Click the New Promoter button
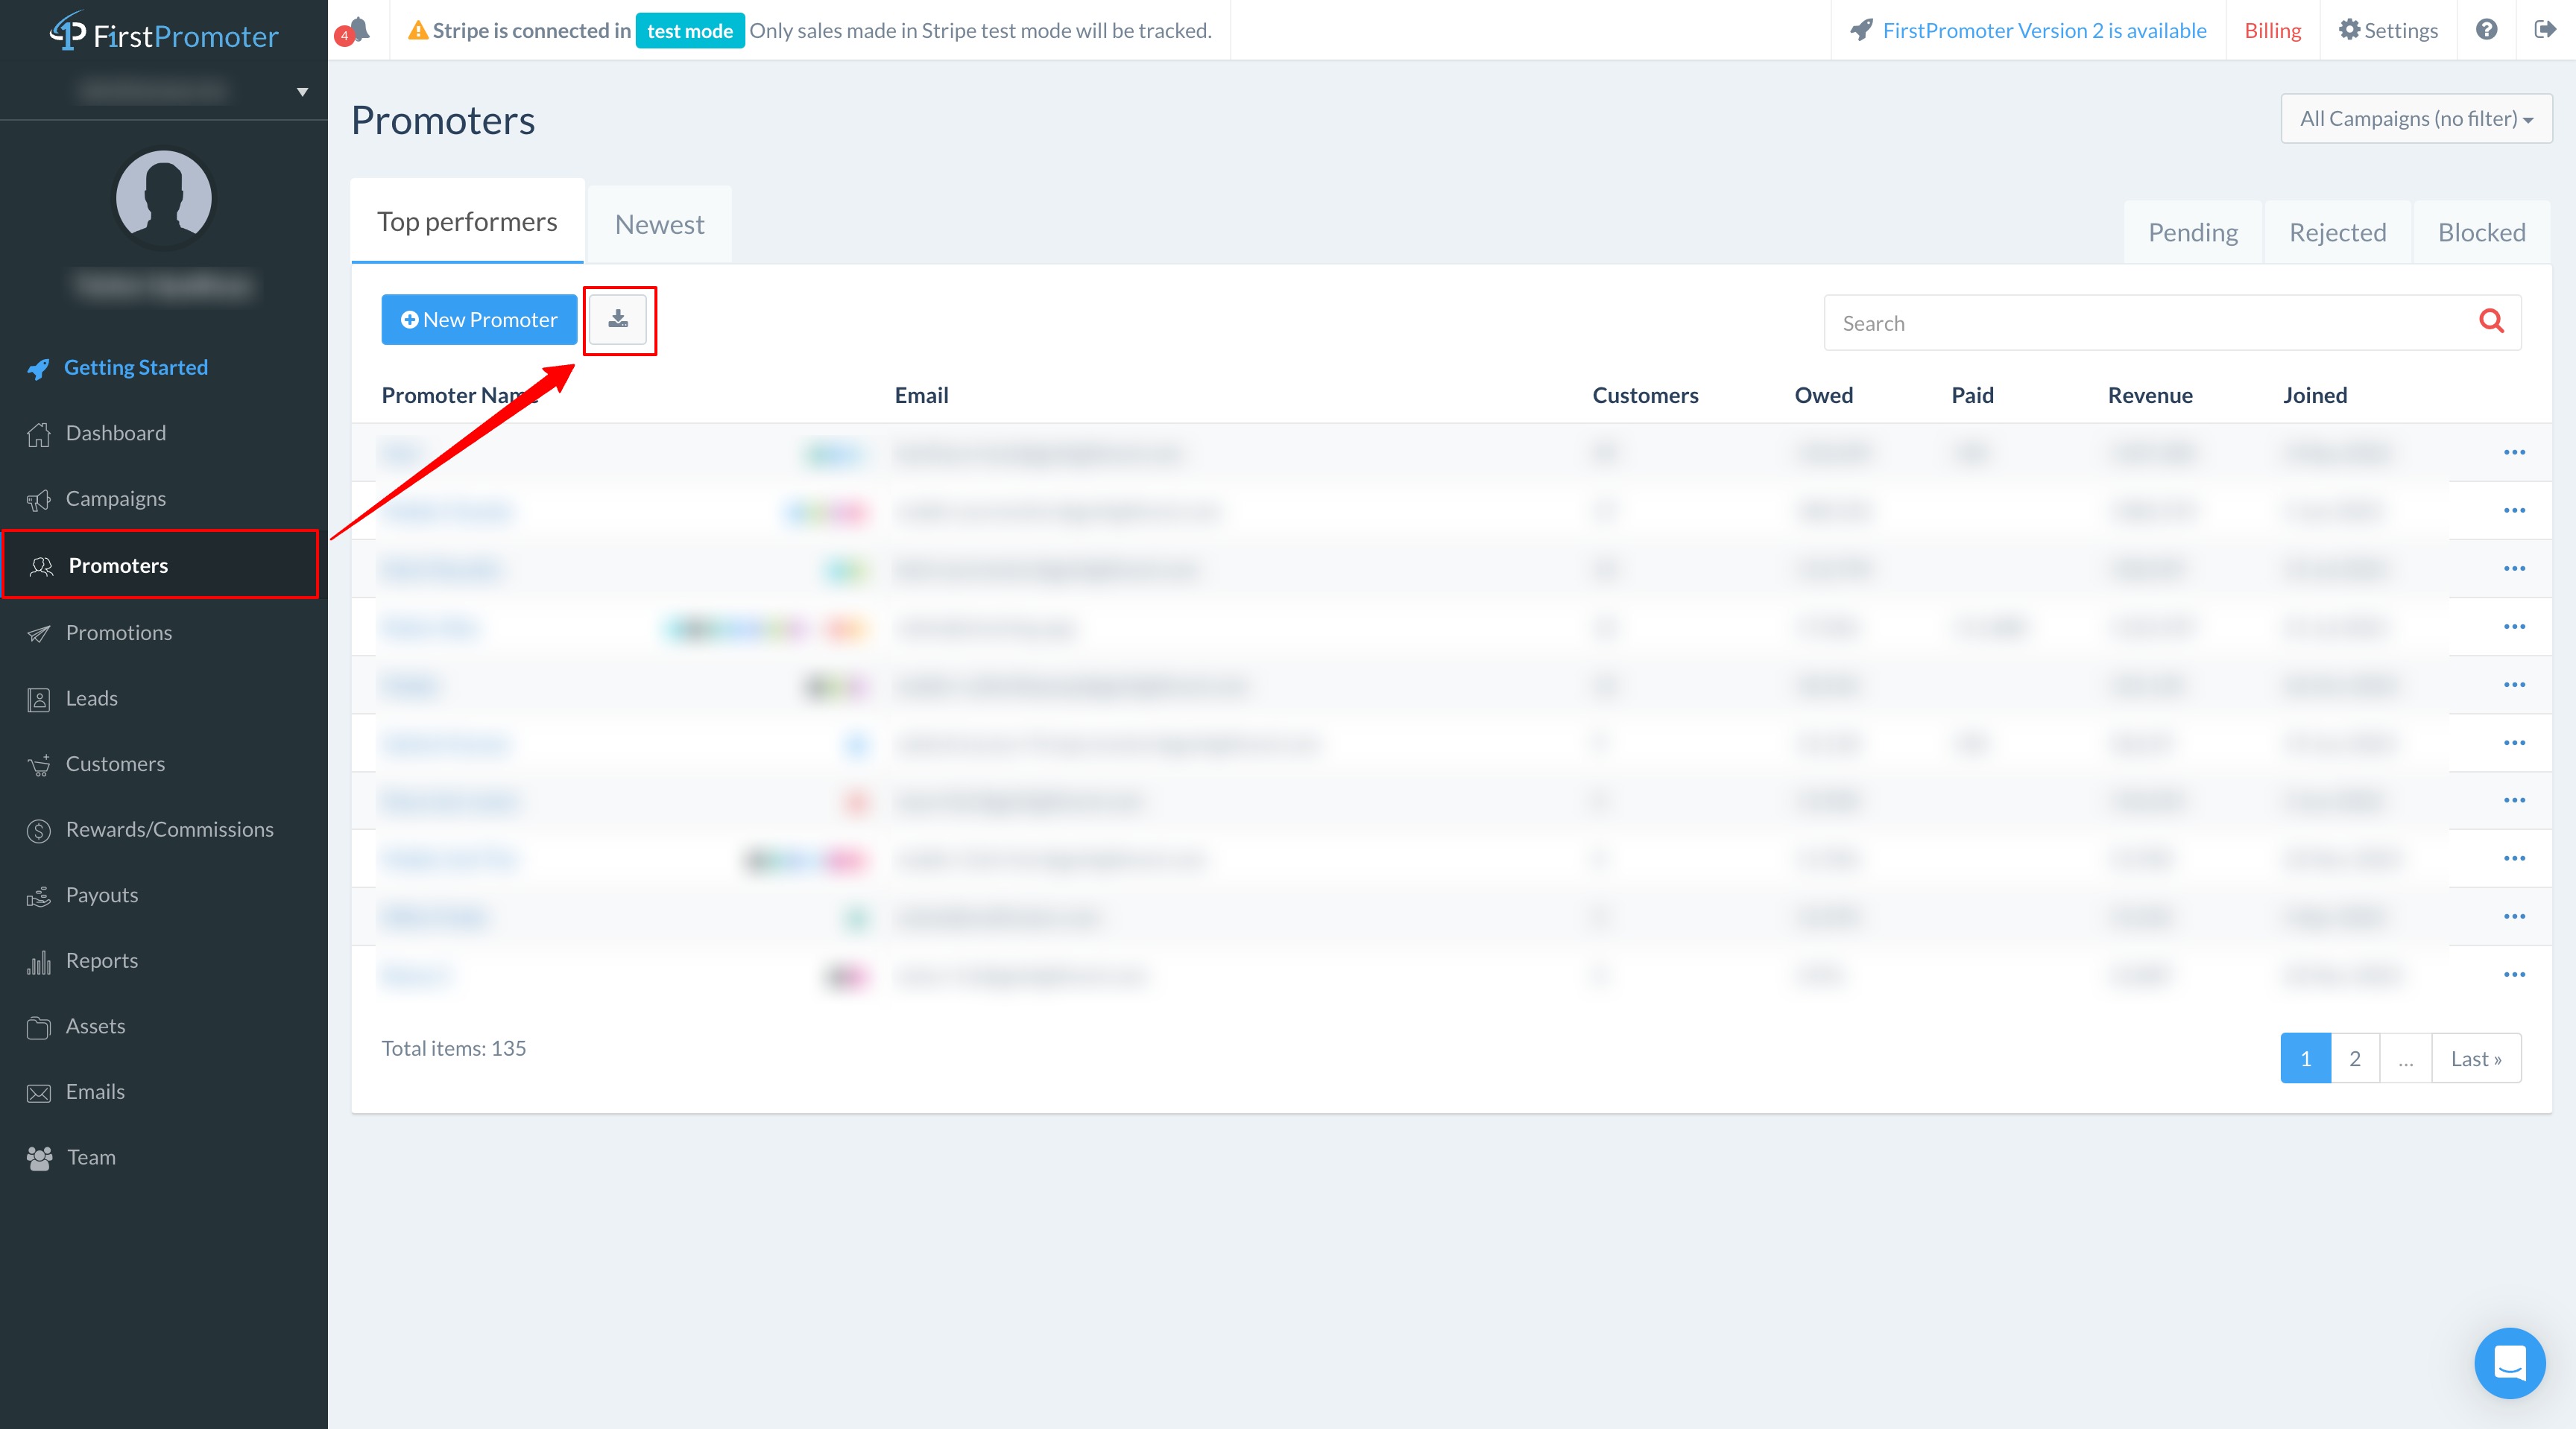Screen dimensions: 2576x1429 (x=479, y=320)
